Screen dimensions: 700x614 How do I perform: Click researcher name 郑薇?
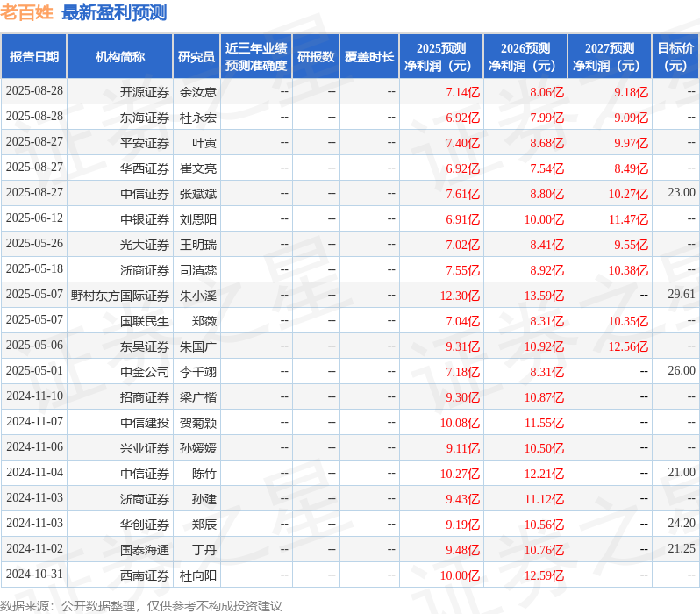(x=204, y=321)
